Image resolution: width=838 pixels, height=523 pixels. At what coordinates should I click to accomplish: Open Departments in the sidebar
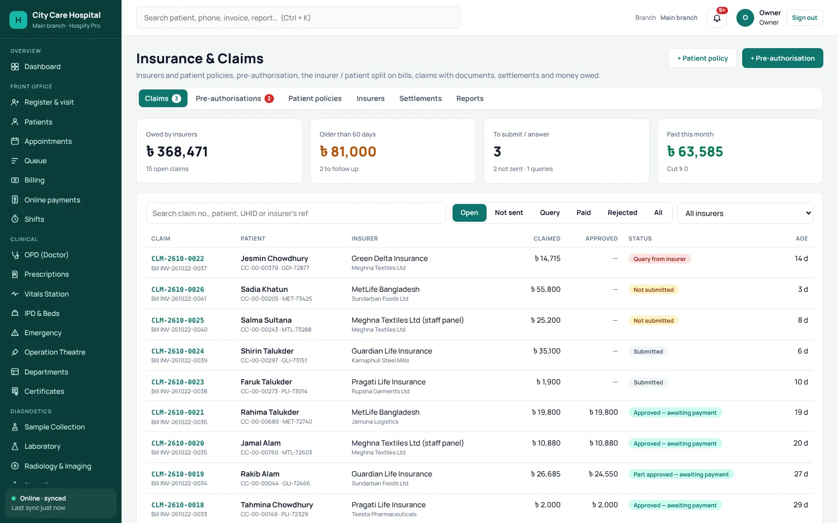coord(61,372)
